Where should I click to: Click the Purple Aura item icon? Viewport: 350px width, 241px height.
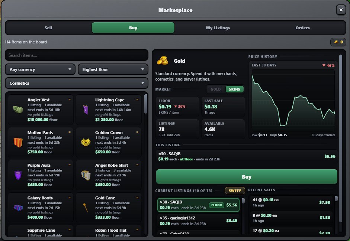tap(18, 175)
